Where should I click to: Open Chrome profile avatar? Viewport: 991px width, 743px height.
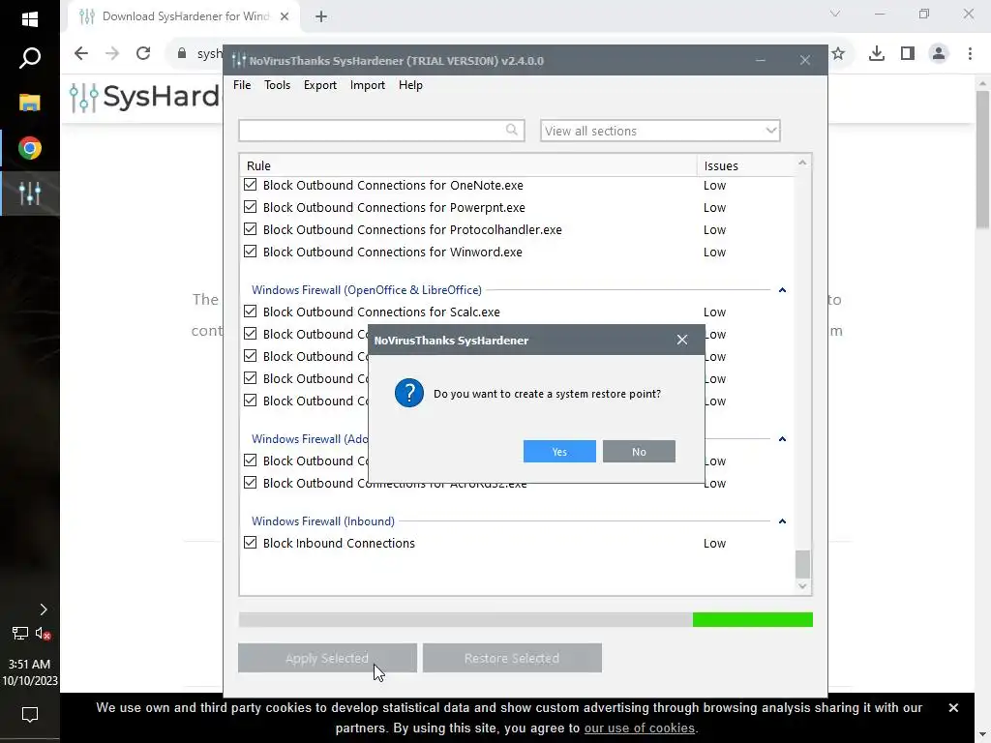coord(939,53)
